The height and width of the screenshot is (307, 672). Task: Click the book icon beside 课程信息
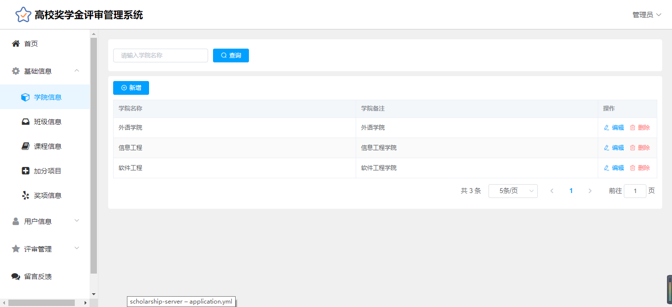click(x=26, y=146)
